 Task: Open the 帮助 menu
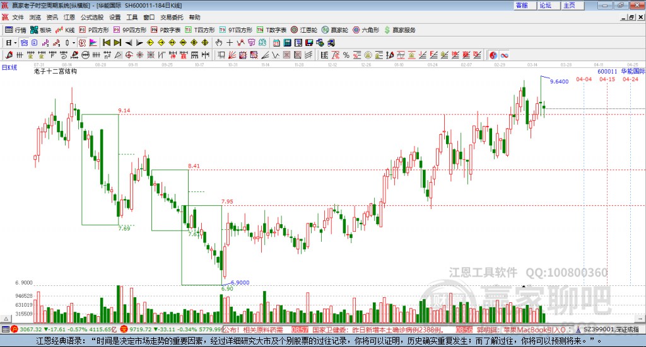point(194,17)
